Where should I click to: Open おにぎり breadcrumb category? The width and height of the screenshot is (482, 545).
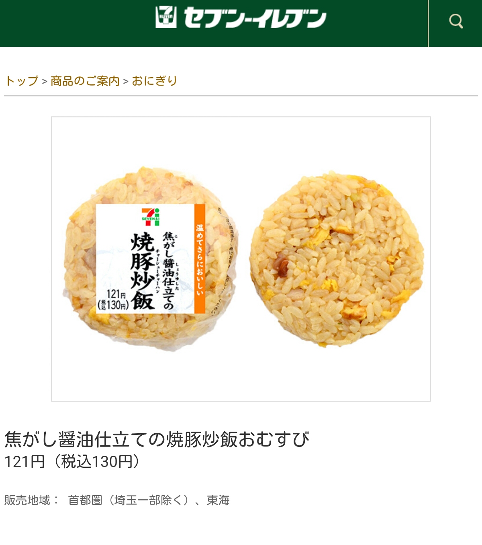coord(155,81)
